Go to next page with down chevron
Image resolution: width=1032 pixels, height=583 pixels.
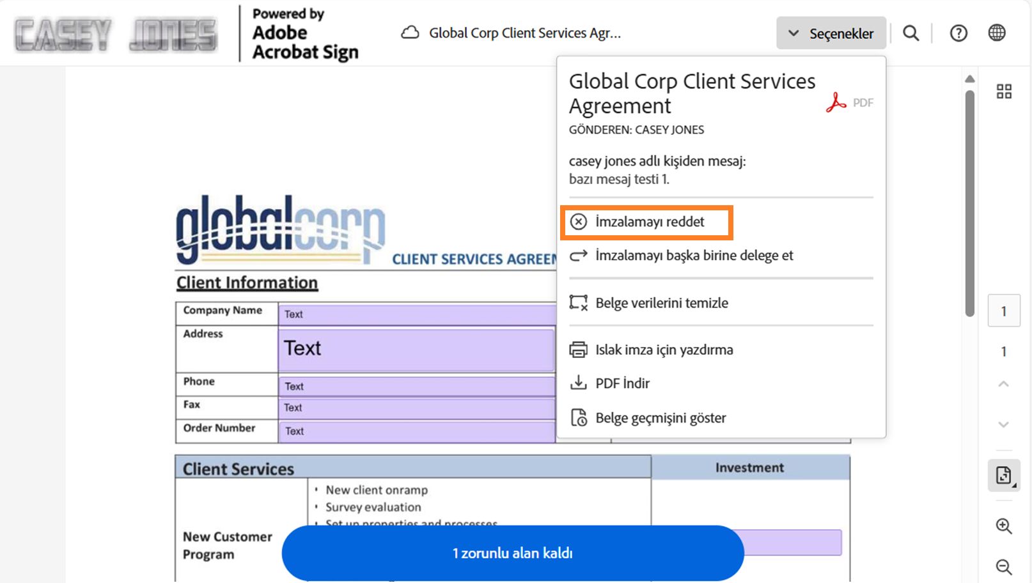tap(1004, 424)
